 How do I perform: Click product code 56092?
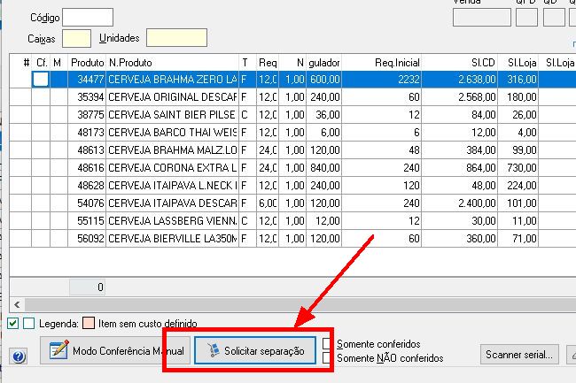90,239
